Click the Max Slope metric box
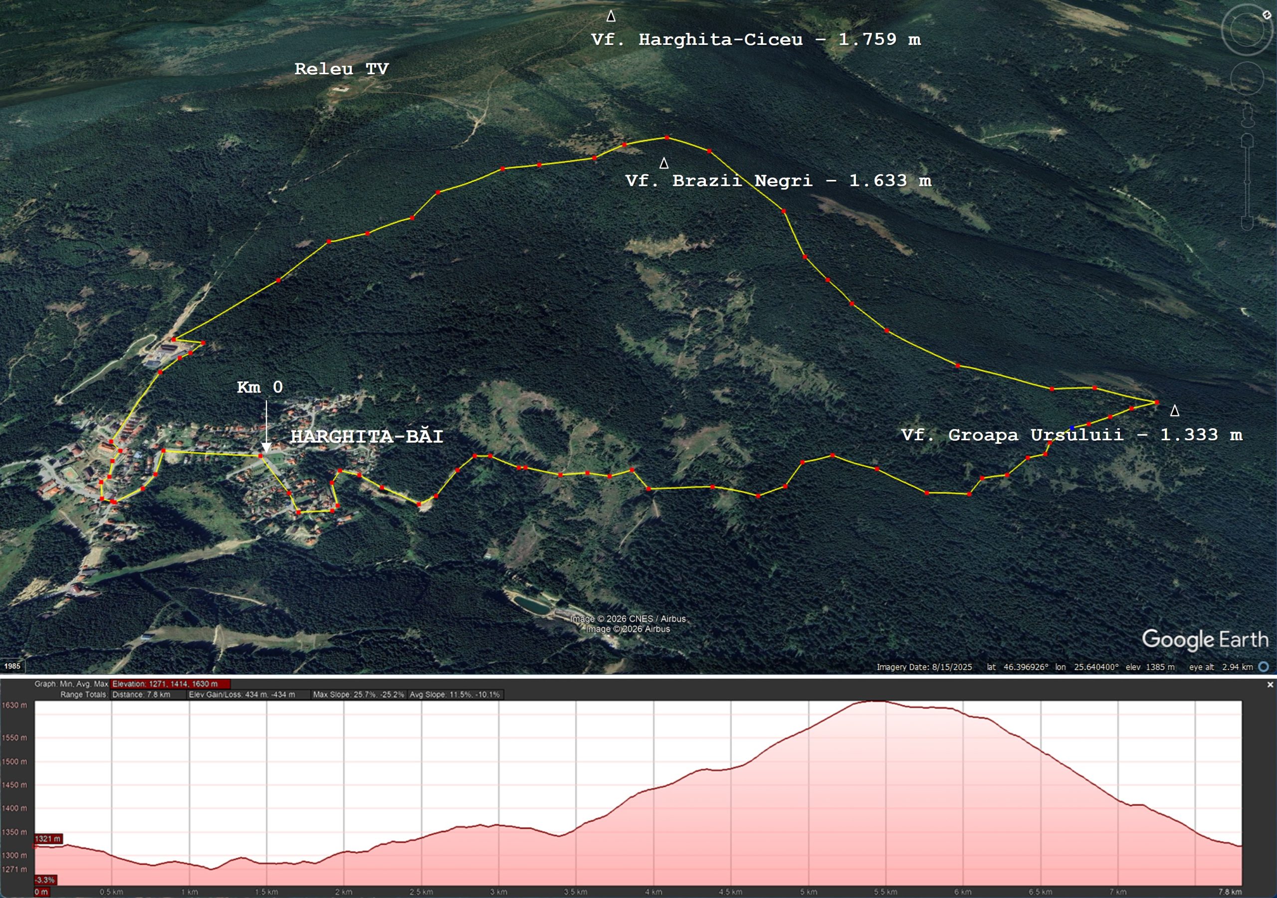Screen dimensions: 1277x898 [x=358, y=695]
